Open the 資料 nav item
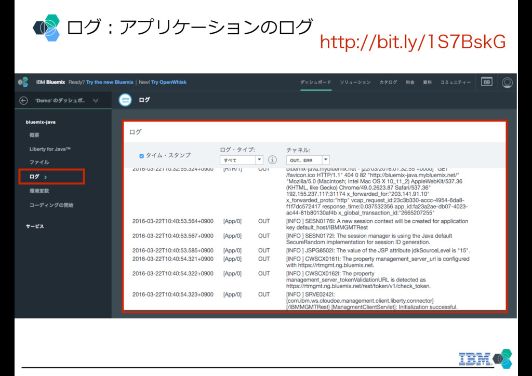The width and height of the screenshot is (532, 376). pos(427,82)
